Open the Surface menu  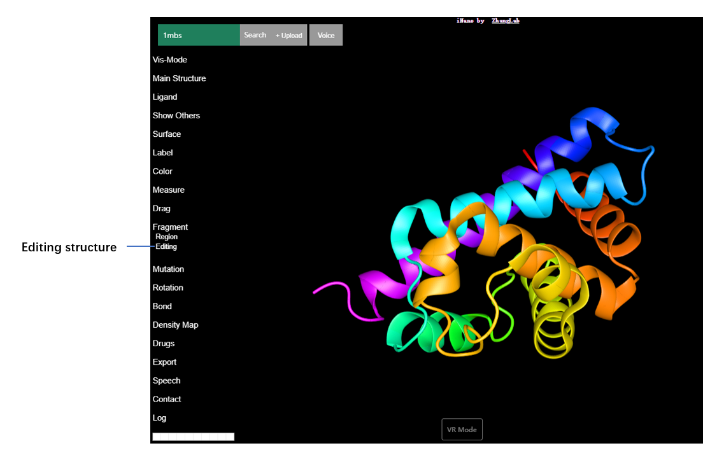pyautogui.click(x=167, y=134)
